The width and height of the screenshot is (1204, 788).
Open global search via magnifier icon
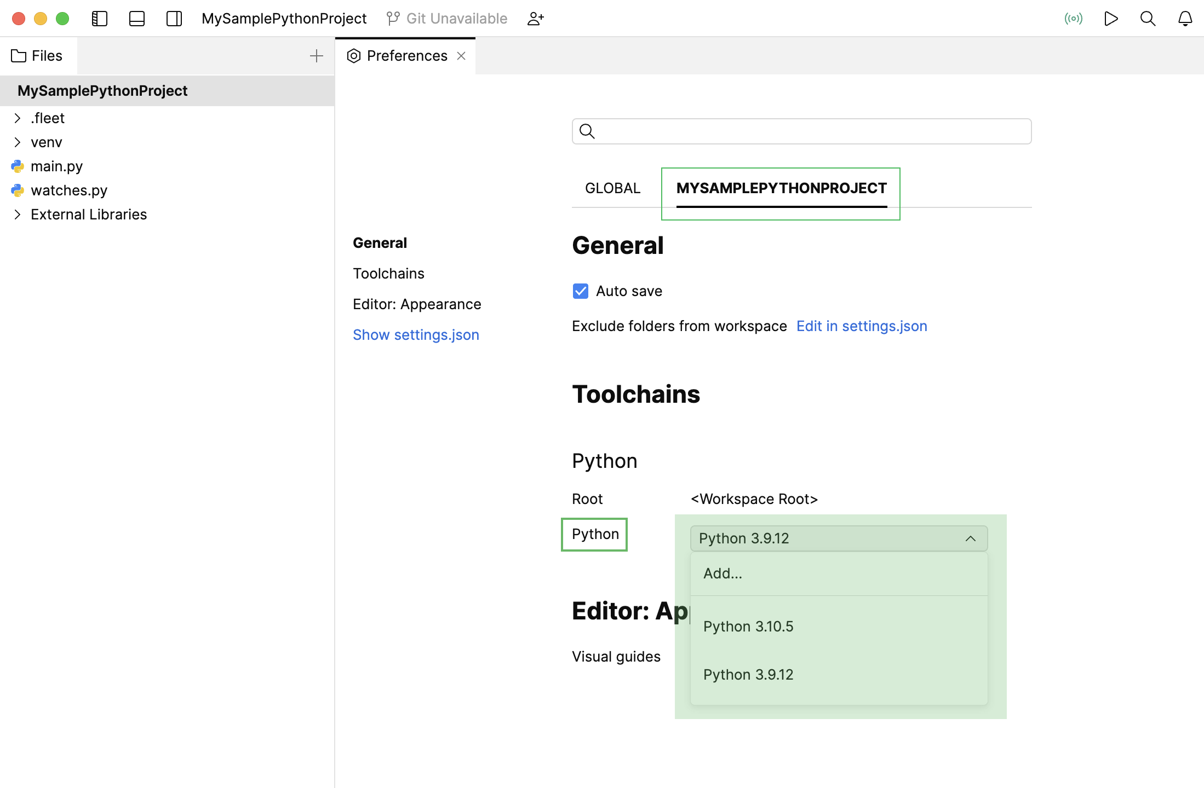(1148, 18)
